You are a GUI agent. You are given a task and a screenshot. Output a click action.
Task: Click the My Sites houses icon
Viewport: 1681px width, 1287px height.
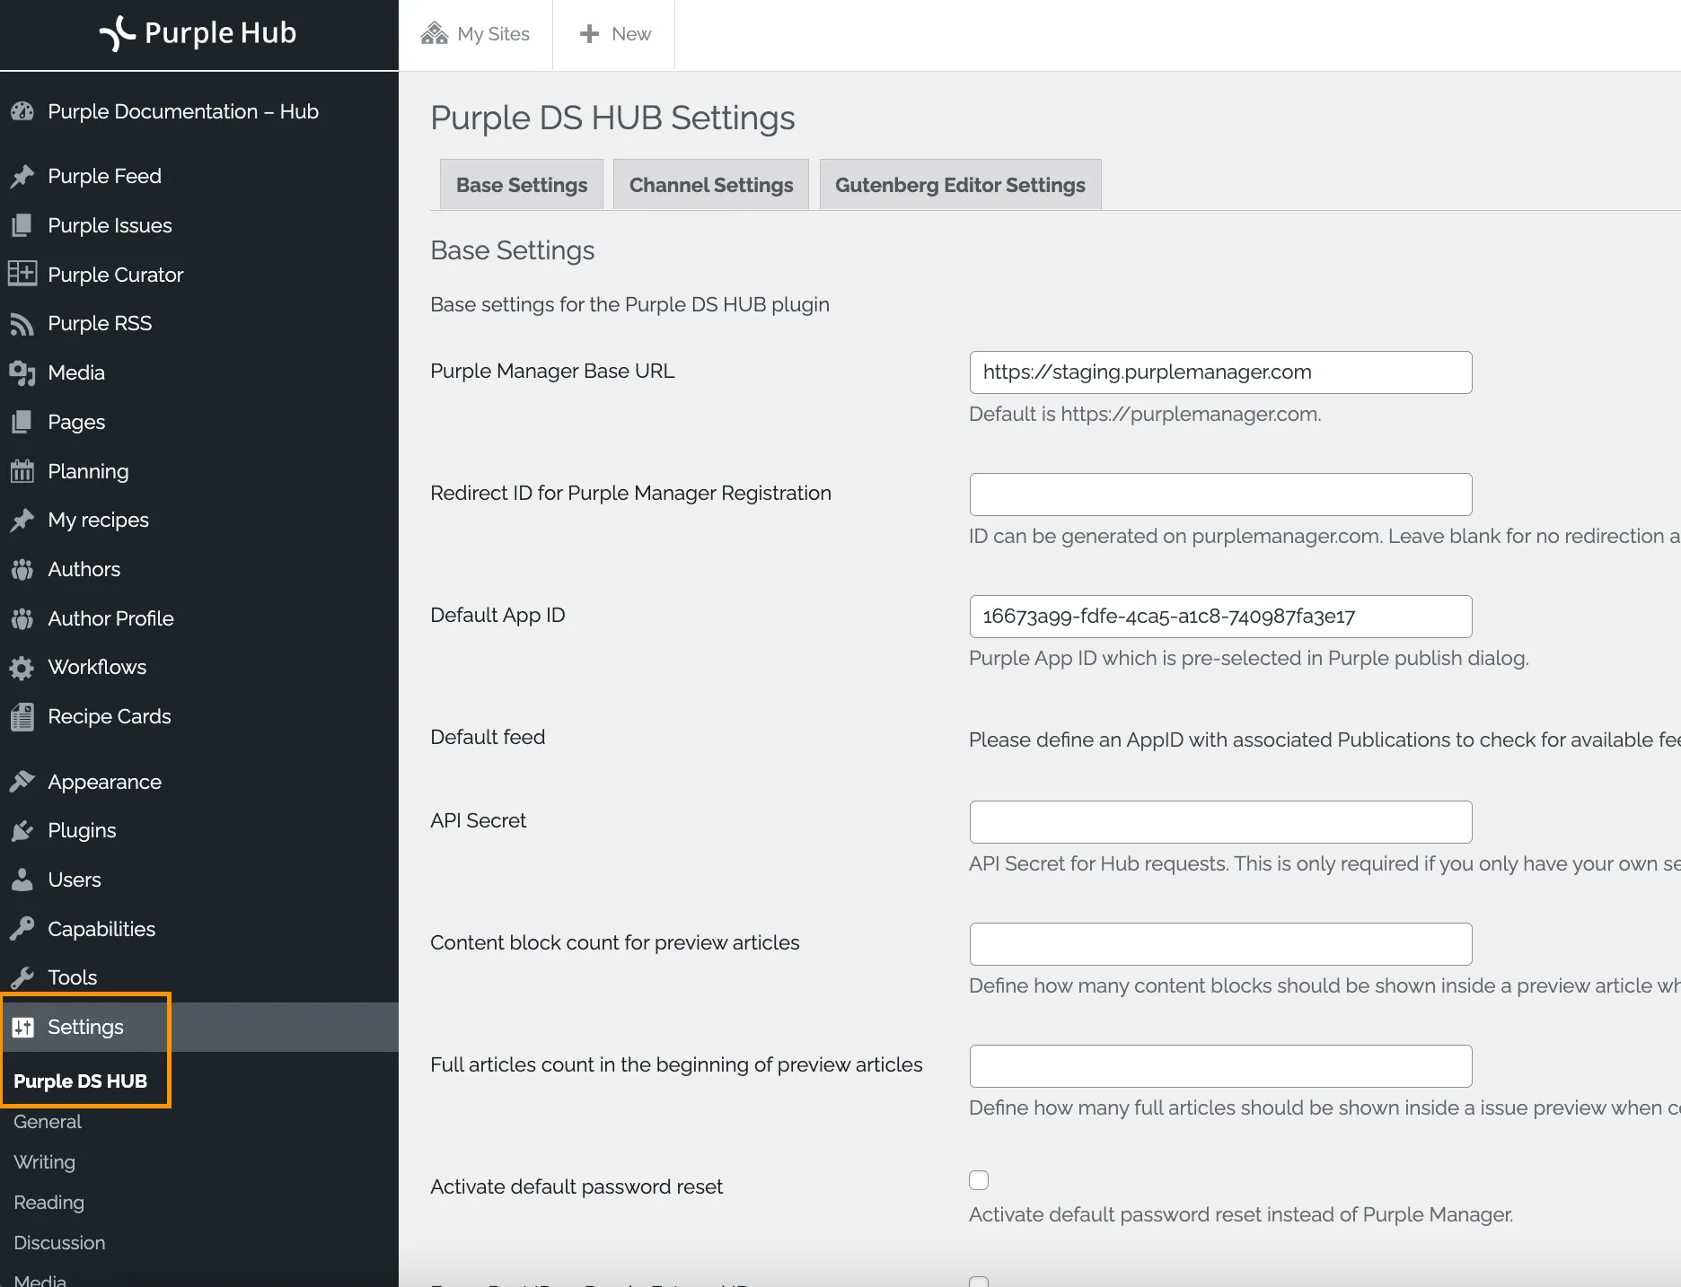point(435,34)
